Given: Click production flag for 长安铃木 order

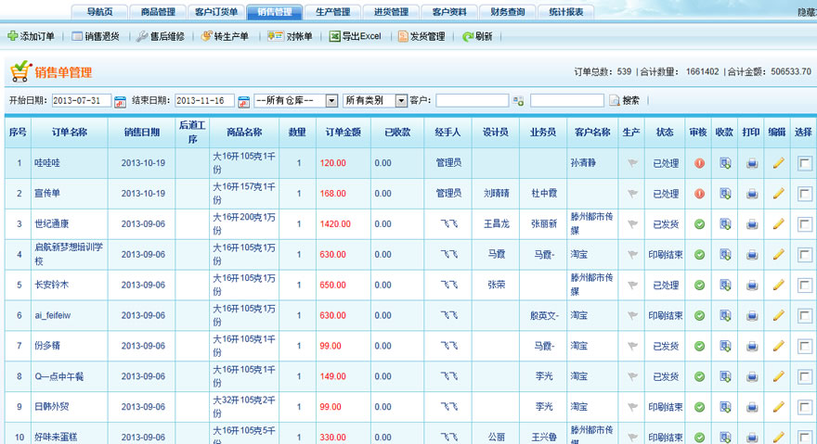Looking at the screenshot, I should [632, 285].
